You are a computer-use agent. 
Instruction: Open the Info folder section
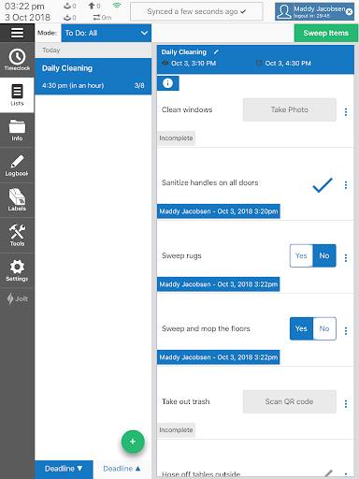click(x=17, y=130)
